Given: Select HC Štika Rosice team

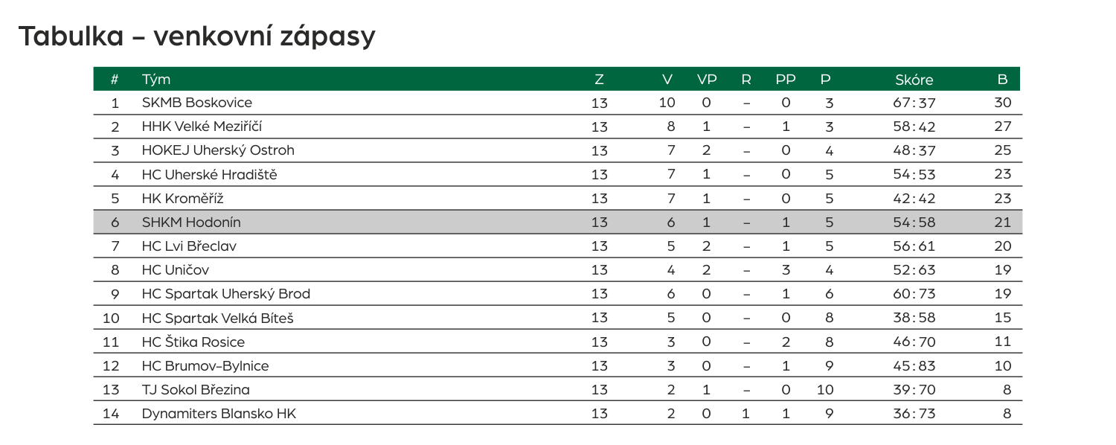Looking at the screenshot, I should point(193,342).
